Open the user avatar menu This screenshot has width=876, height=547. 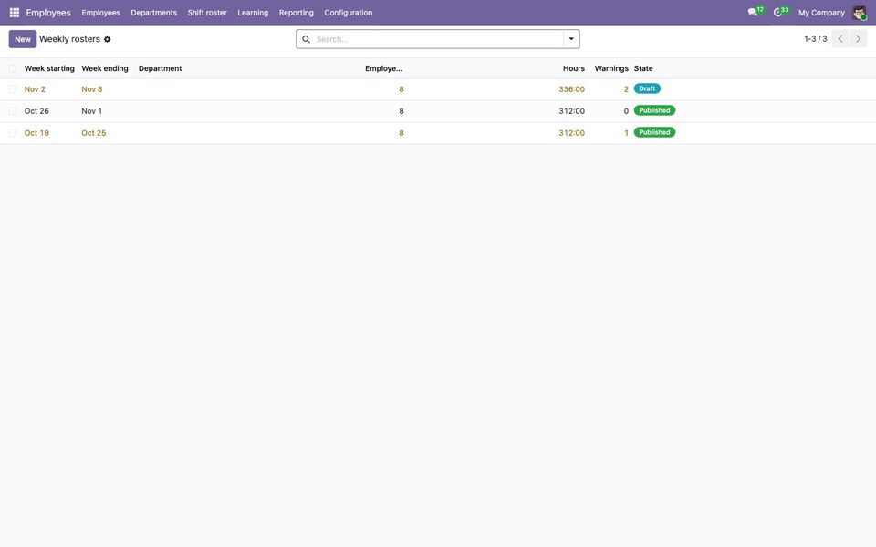coord(860,12)
